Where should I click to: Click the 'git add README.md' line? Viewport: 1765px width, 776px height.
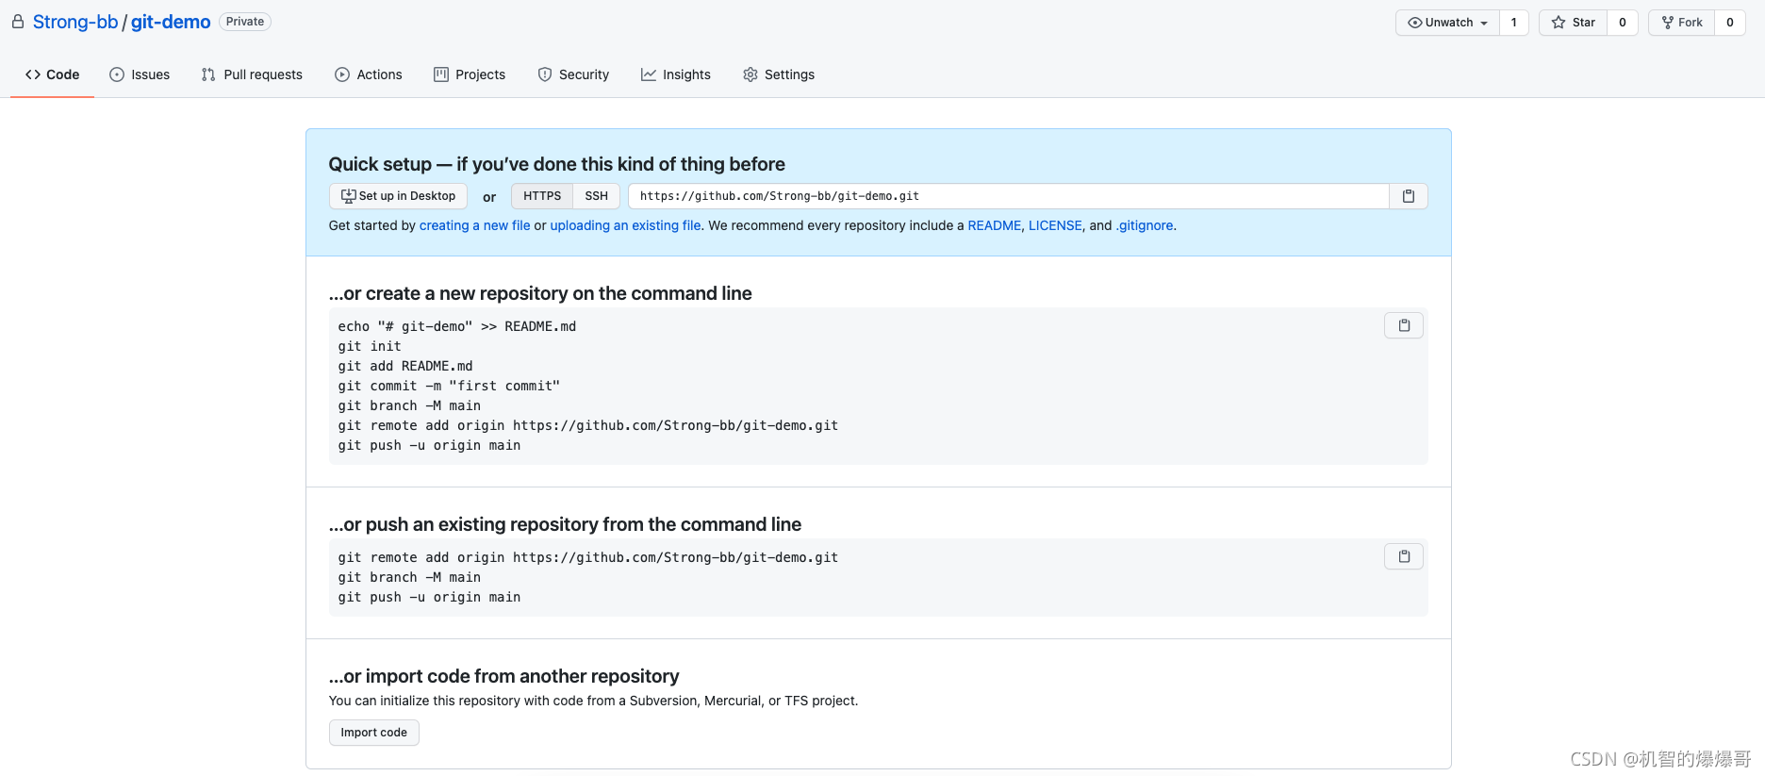[x=405, y=366]
